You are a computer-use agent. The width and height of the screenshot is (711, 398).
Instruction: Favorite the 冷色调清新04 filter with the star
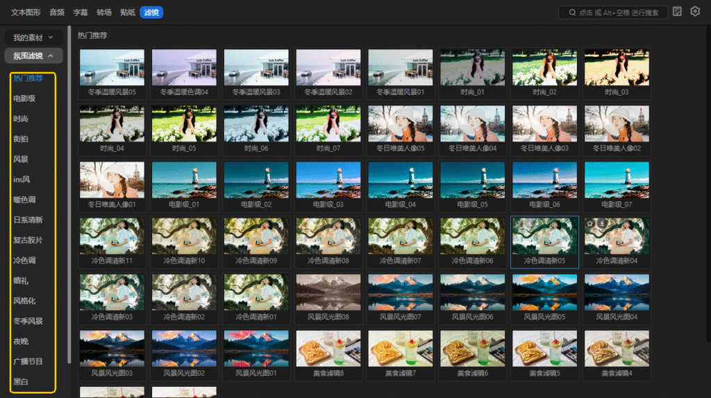pyautogui.click(x=592, y=223)
